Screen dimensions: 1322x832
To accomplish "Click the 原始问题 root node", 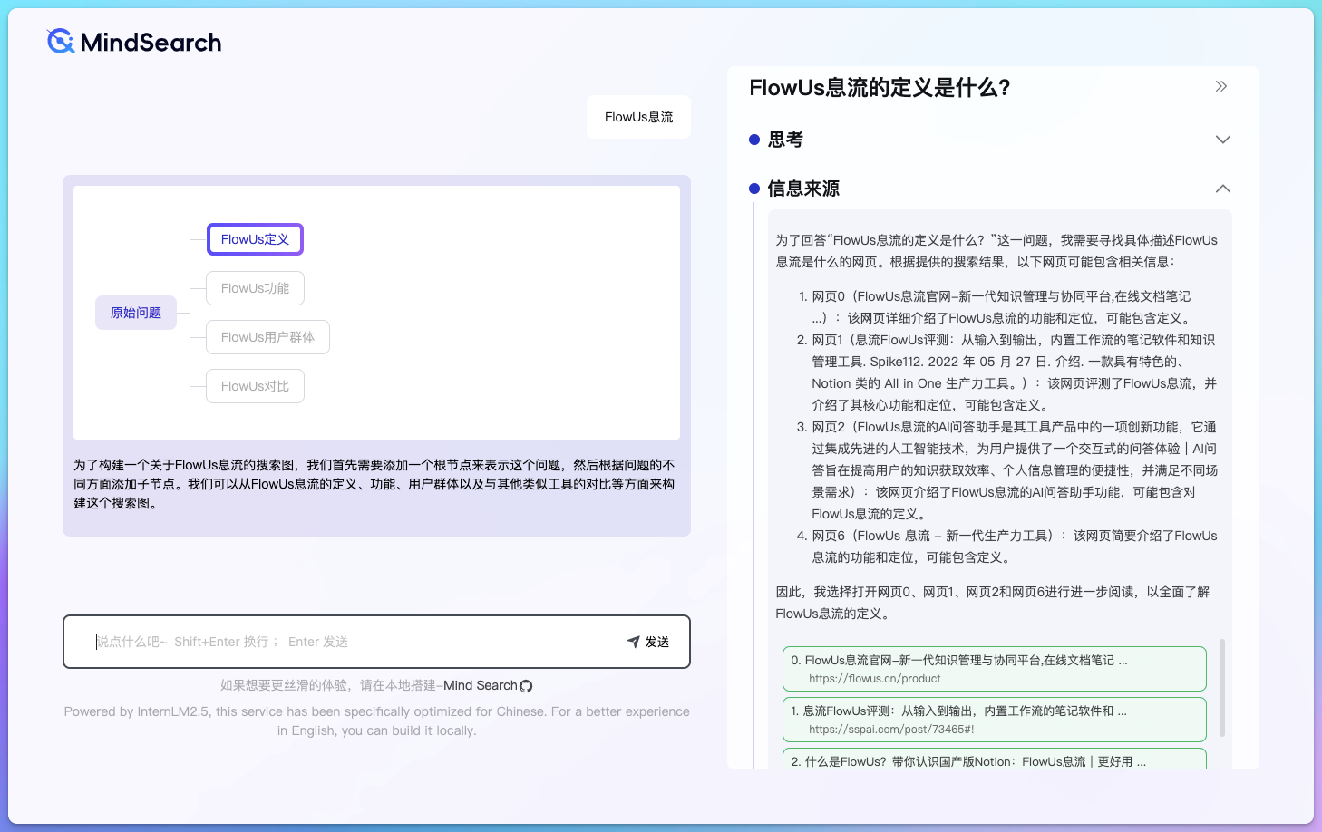I will (x=136, y=313).
